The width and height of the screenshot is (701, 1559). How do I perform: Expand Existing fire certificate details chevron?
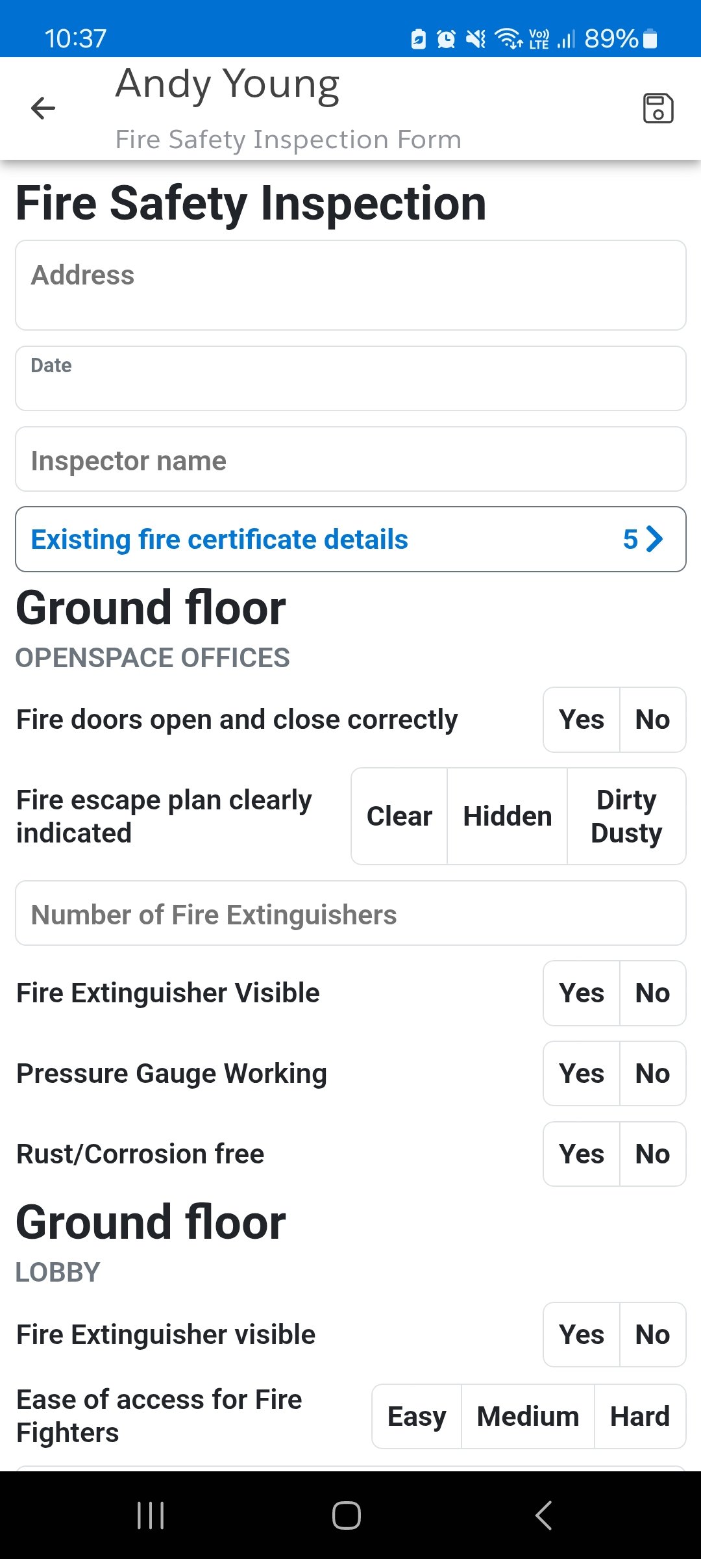pos(655,539)
